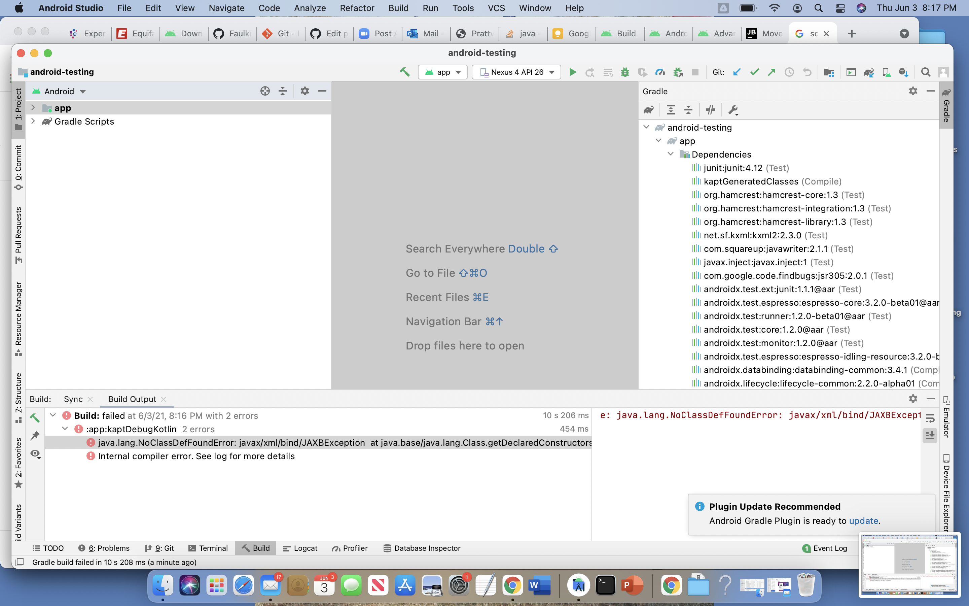Viewport: 969px width, 606px height.
Task: Toggle soft-wrap in build output
Action: (930, 418)
